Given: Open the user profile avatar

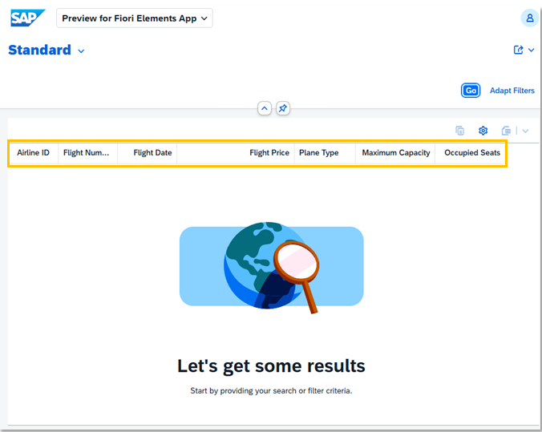Looking at the screenshot, I should click(x=529, y=18).
